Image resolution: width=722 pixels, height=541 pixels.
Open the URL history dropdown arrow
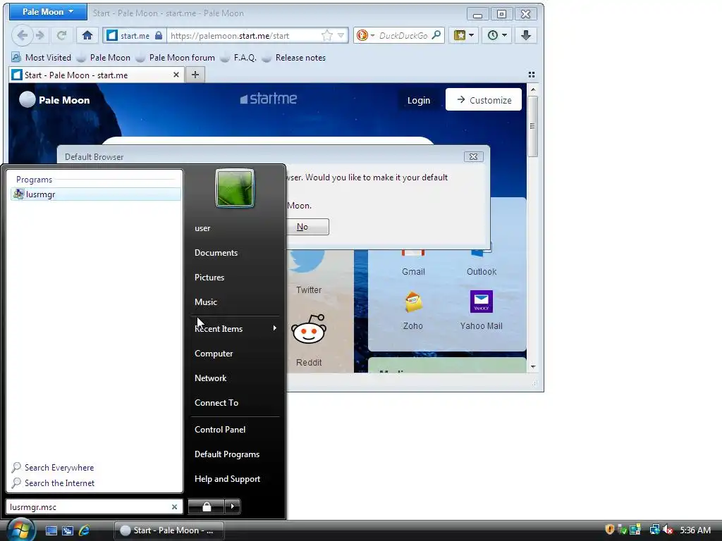click(341, 35)
